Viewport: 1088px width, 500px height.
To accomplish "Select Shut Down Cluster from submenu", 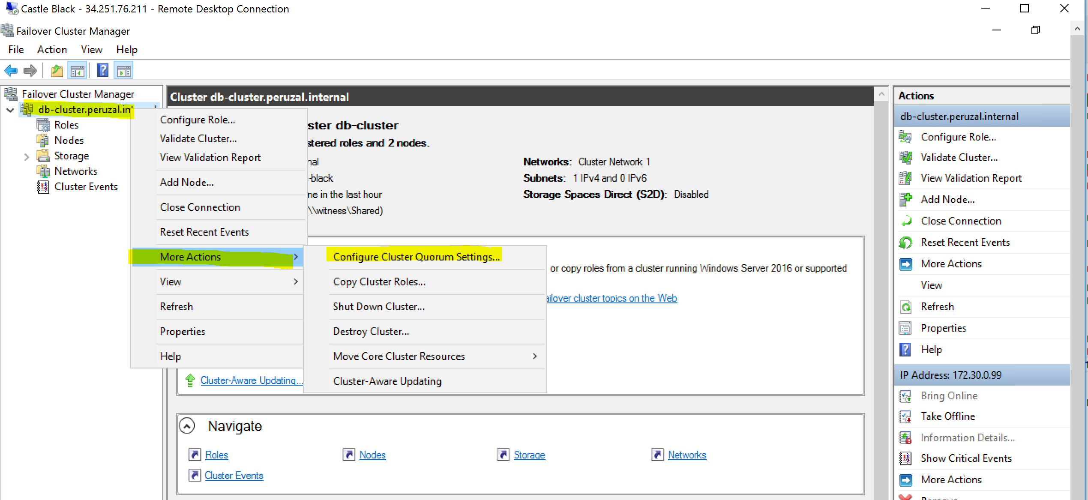I will 379,306.
